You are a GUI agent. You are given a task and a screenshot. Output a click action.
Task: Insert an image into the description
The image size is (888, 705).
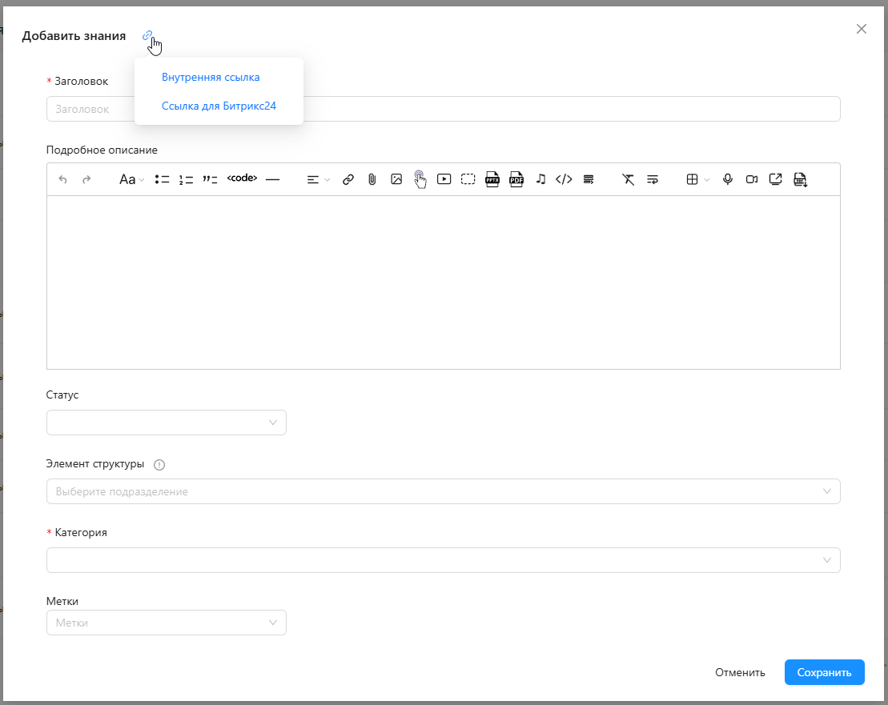(396, 180)
